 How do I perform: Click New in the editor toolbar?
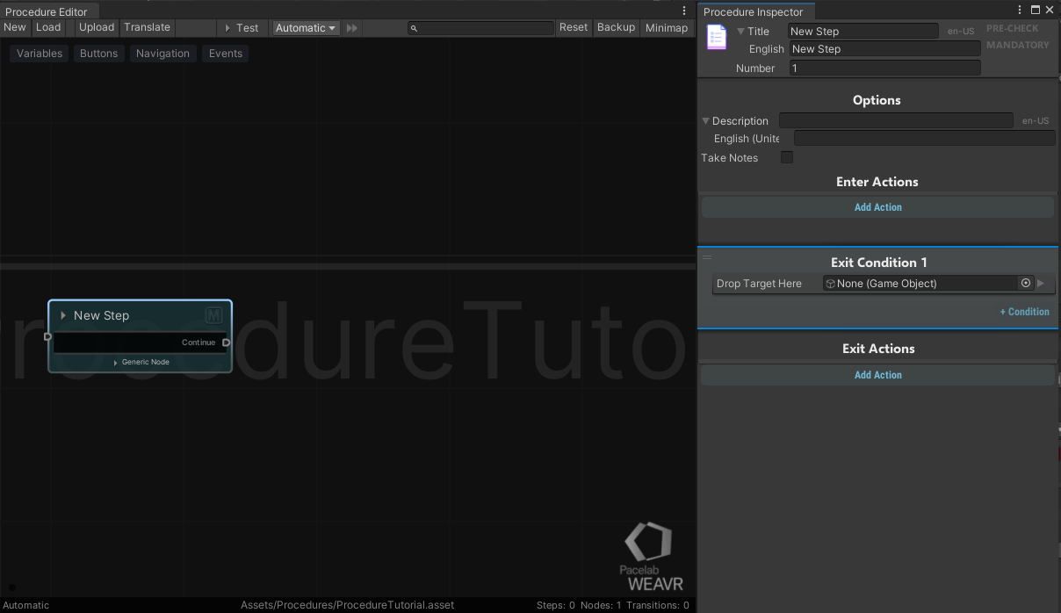coord(15,27)
